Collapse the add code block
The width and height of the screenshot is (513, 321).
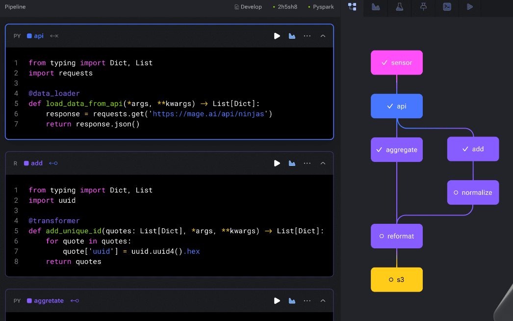pos(323,163)
